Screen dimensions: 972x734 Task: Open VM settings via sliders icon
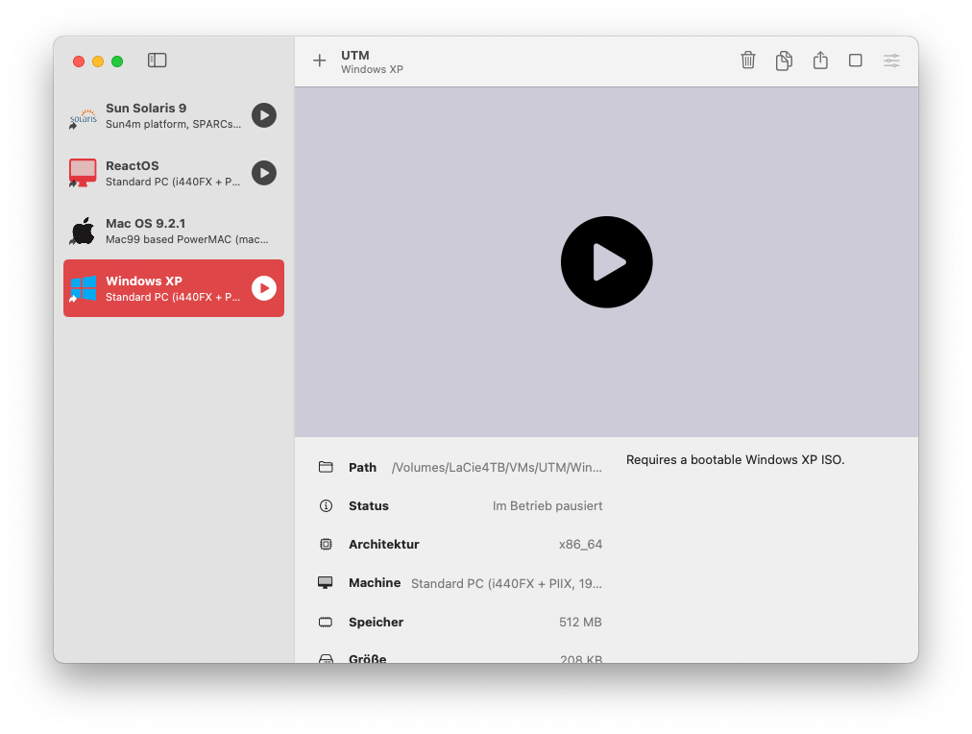[891, 61]
